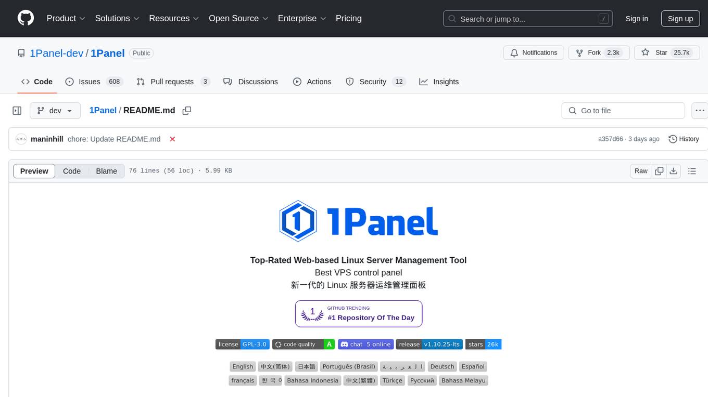The image size is (708, 397).
Task: Select the 日本語 language badge
Action: point(306,367)
